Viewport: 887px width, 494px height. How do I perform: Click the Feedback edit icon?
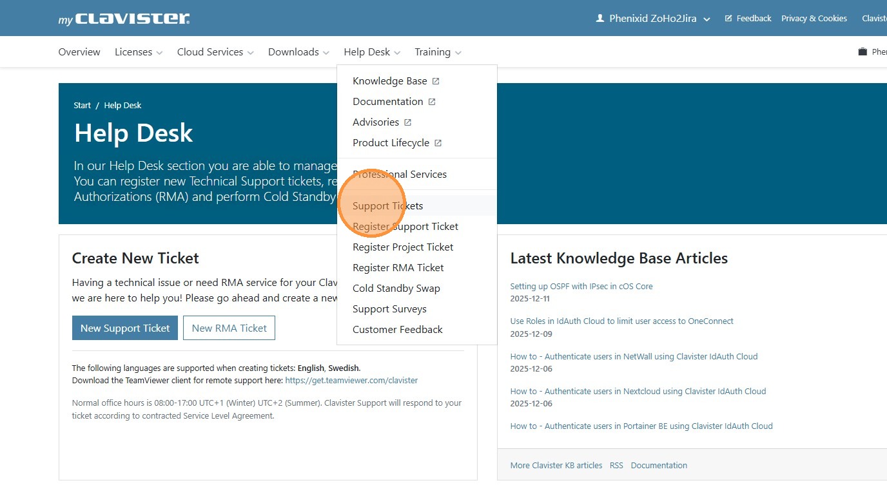tap(728, 19)
